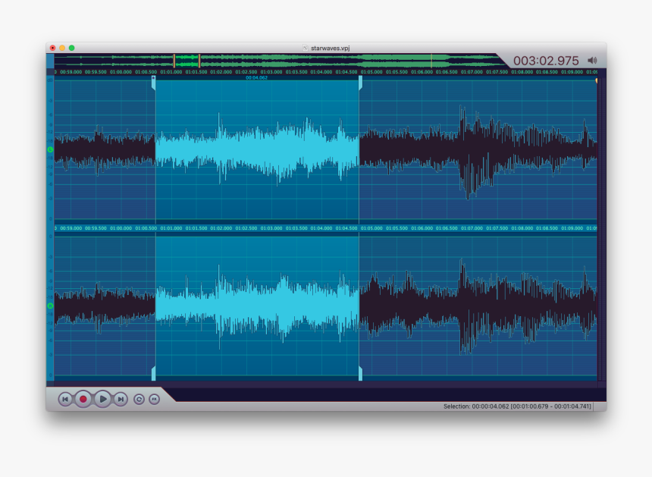Click 01:08.000 on the top time ruler
Screen dimensions: 652x477
coord(522,72)
